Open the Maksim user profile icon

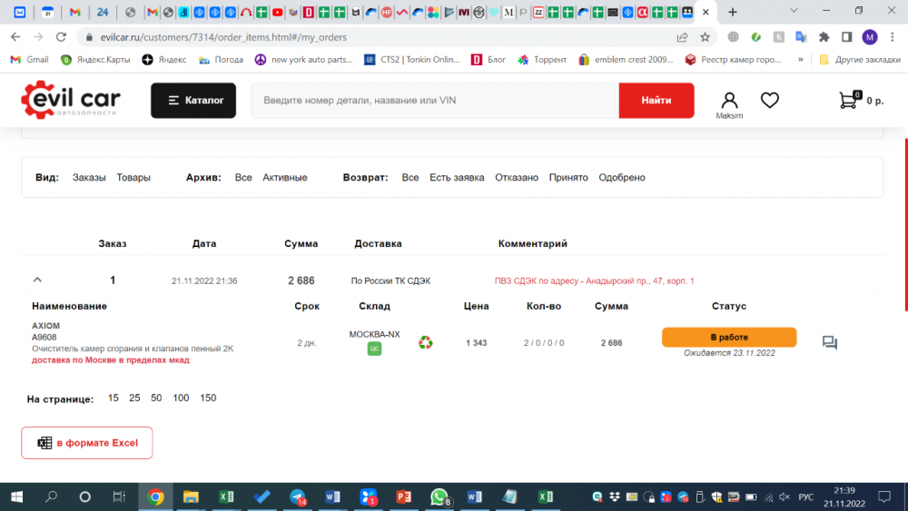coord(728,101)
